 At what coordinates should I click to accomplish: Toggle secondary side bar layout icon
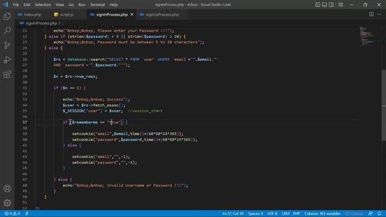point(331,4)
